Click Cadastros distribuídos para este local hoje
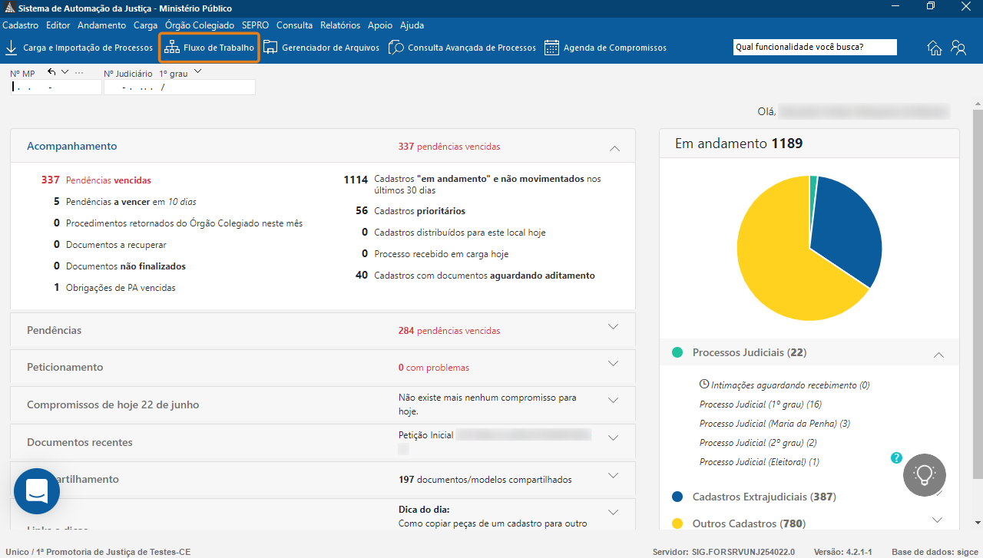 coord(454,232)
